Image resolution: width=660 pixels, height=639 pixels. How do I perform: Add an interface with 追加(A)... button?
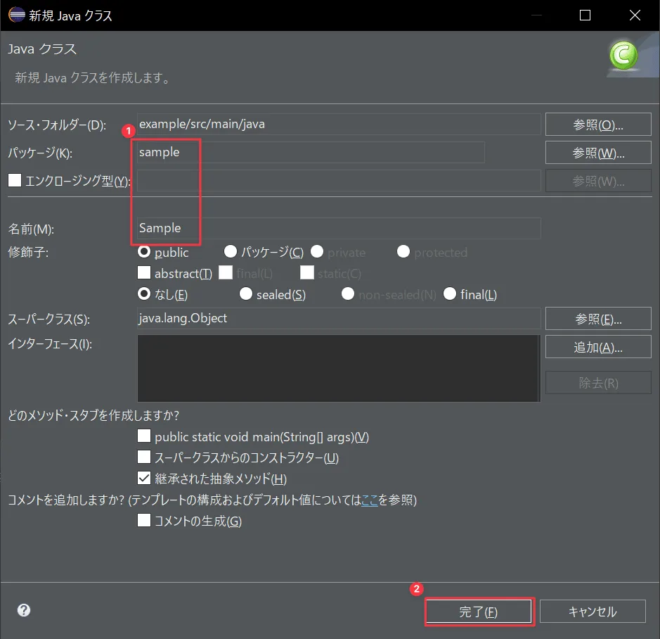point(598,347)
